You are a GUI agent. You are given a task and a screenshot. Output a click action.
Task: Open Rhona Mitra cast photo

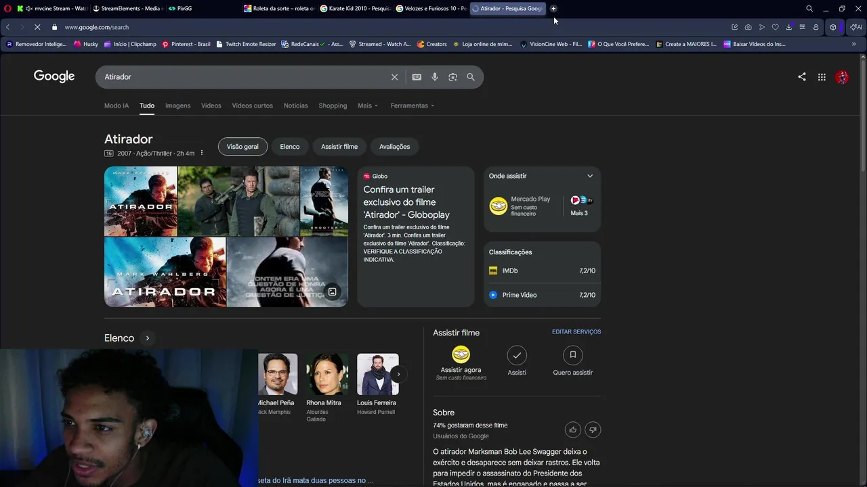(x=327, y=374)
